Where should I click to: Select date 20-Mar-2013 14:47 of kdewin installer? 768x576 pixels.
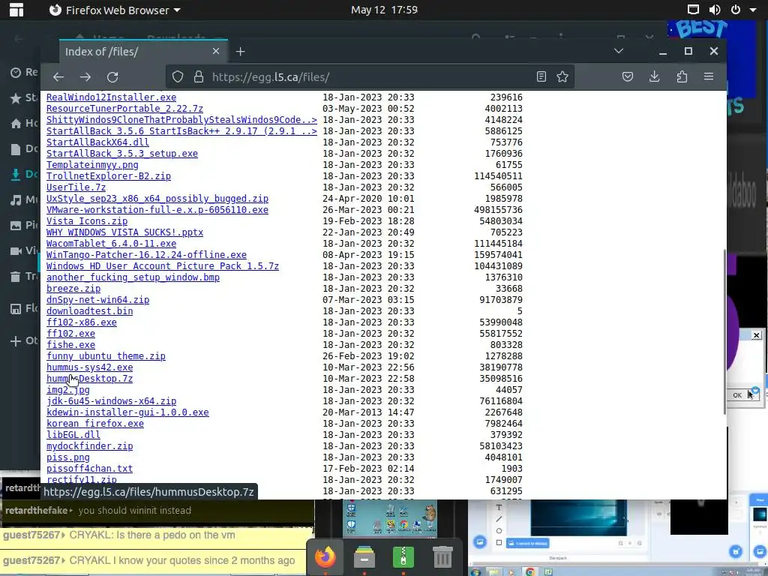click(368, 413)
